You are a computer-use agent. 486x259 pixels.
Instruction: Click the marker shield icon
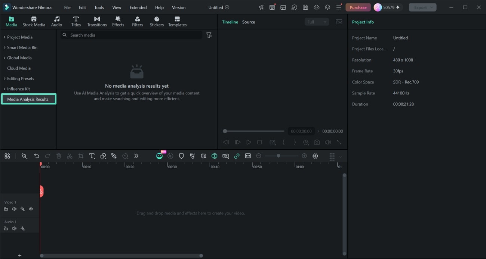coord(181,156)
